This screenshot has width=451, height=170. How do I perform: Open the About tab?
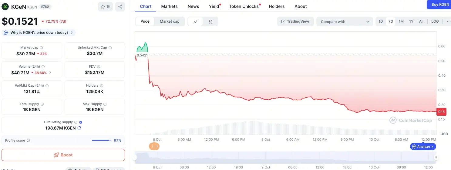point(301,6)
